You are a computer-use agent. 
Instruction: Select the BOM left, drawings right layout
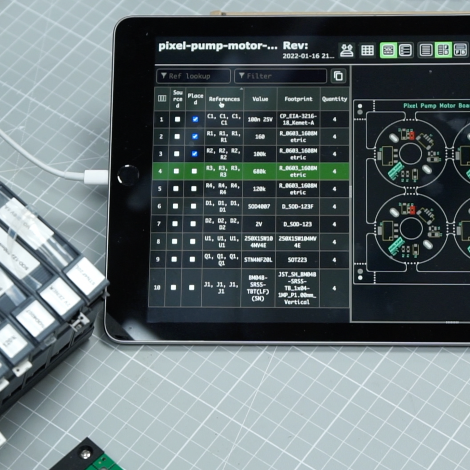coord(443,50)
